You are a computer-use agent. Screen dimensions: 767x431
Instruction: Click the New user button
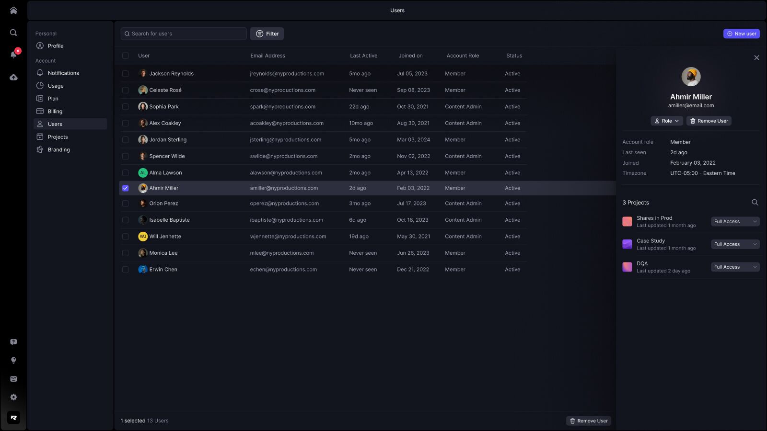741,34
